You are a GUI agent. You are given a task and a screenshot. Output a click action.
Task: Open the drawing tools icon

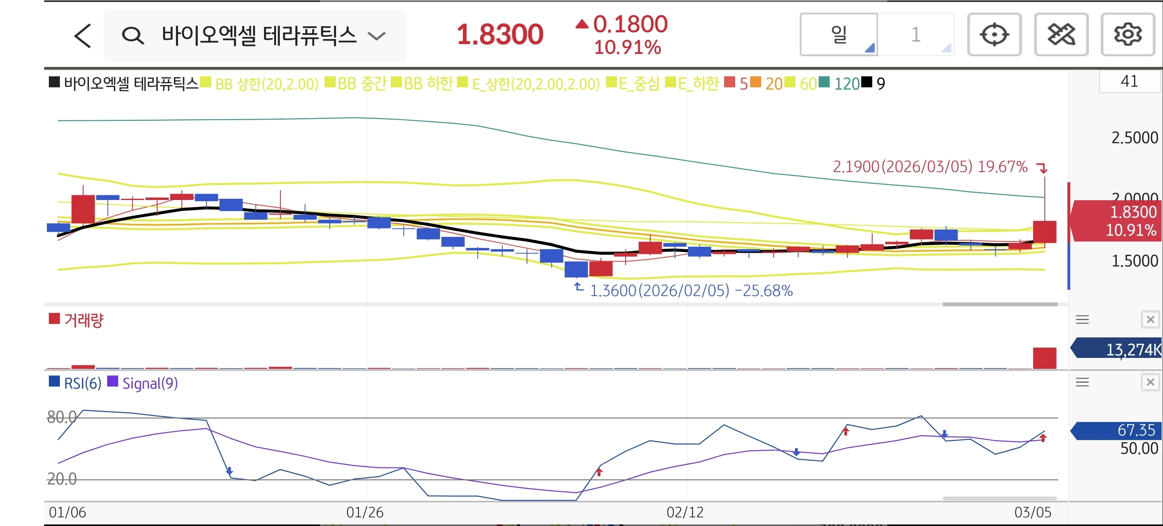pos(1061,35)
